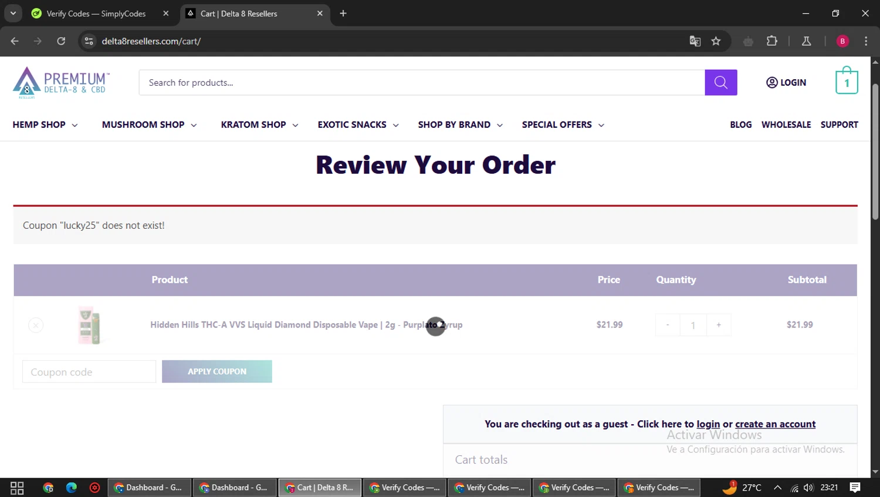Bookmark this page with star icon
Image resolution: width=880 pixels, height=497 pixels.
coord(716,41)
